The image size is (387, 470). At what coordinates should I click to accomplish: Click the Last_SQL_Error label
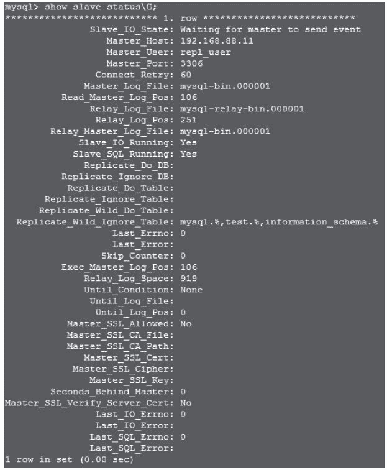132,448
